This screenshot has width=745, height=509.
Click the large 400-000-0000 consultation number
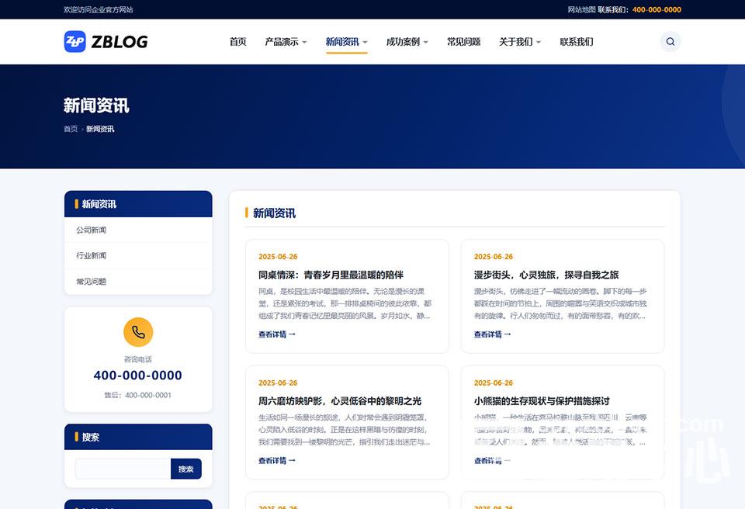(x=138, y=376)
